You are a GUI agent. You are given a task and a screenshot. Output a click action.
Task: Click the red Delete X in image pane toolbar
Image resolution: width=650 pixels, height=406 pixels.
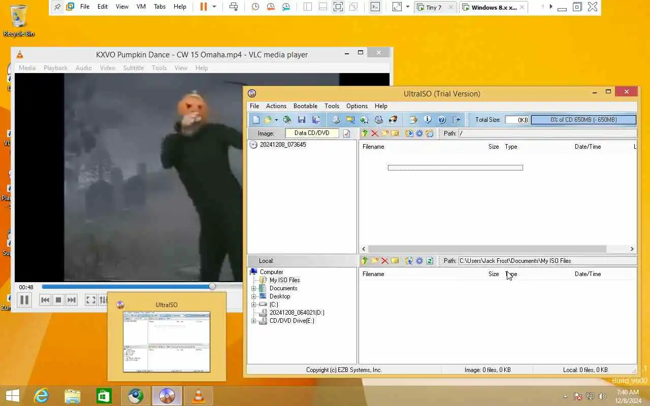375,133
